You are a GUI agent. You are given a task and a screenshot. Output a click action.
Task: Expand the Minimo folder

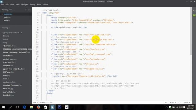point(6,36)
